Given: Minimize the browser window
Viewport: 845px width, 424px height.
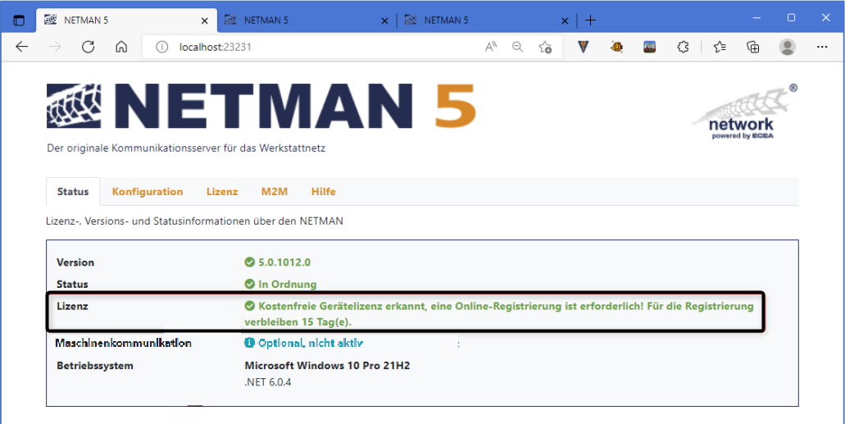Looking at the screenshot, I should tap(756, 18).
